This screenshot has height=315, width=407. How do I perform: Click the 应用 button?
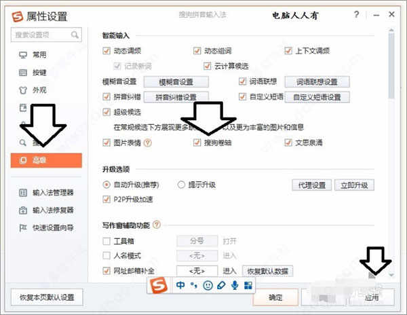coord(372,297)
